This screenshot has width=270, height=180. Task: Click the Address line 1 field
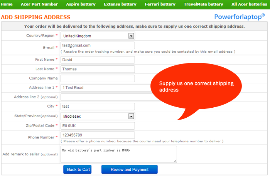click(x=104, y=88)
